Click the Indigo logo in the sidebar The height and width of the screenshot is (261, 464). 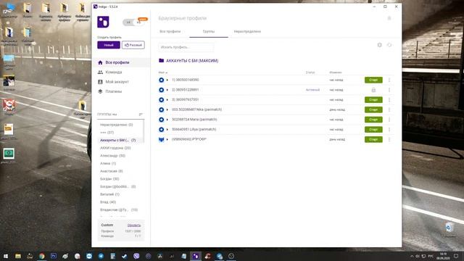103,22
